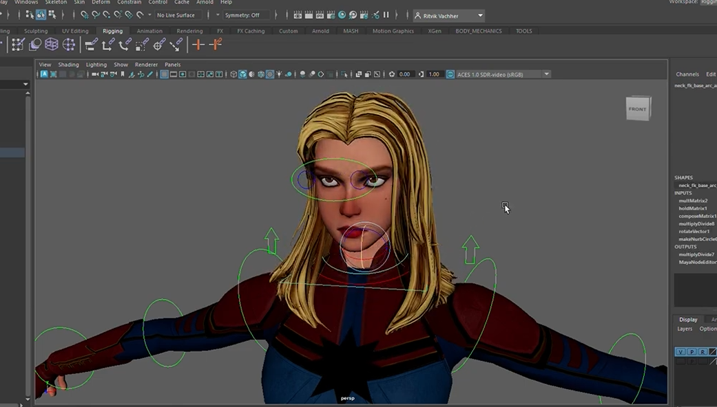Click the Render current frame clapperboard icon

[309, 15]
